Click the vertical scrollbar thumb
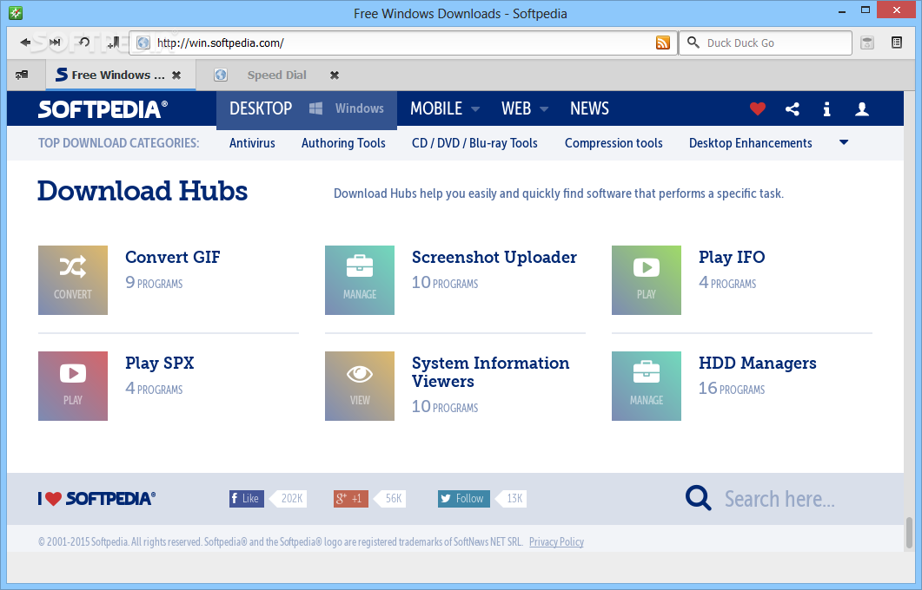 click(909, 533)
